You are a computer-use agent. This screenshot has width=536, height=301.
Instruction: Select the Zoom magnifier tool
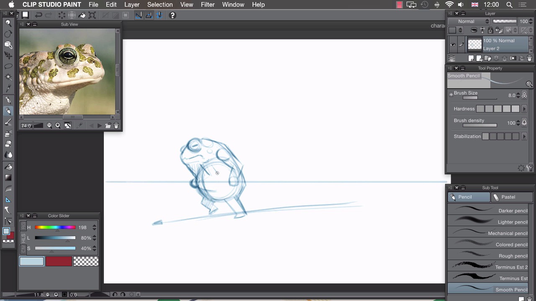pyautogui.click(x=8, y=23)
